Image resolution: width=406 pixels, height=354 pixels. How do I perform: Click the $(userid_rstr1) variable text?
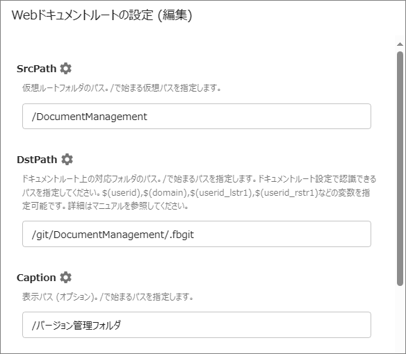tap(286, 193)
